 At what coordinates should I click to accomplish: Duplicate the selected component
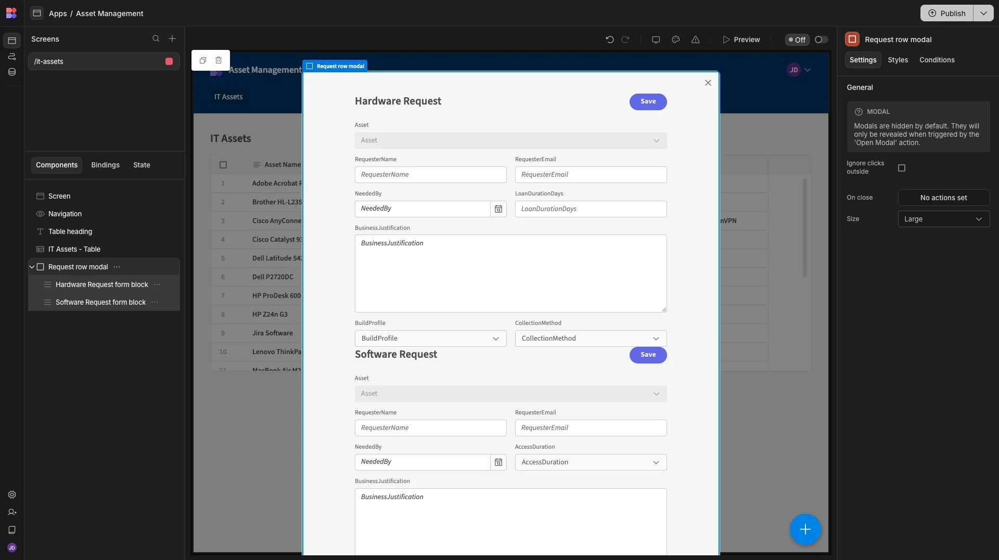pyautogui.click(x=203, y=60)
